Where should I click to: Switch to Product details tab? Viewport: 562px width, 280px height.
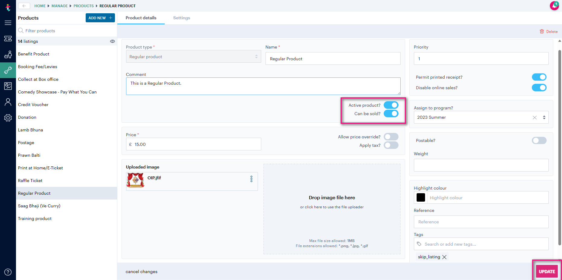click(x=141, y=18)
